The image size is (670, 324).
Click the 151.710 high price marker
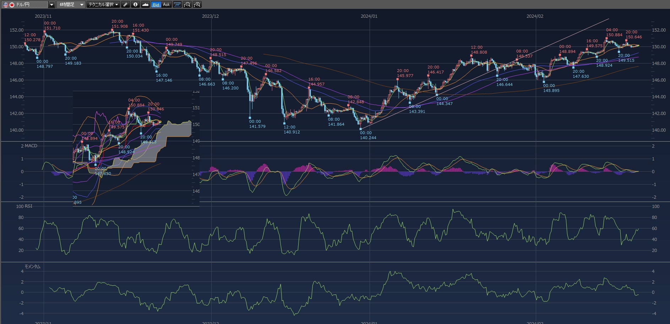coord(52,28)
